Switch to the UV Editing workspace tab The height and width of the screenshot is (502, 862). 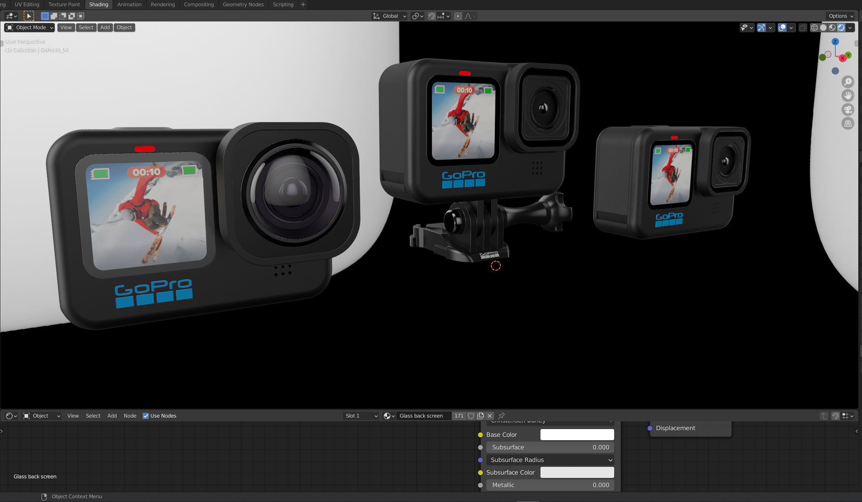pyautogui.click(x=27, y=4)
